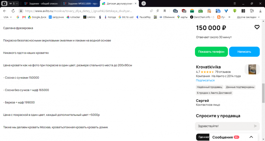
Task: Open the orange-green extension icon
Action: click(x=192, y=11)
